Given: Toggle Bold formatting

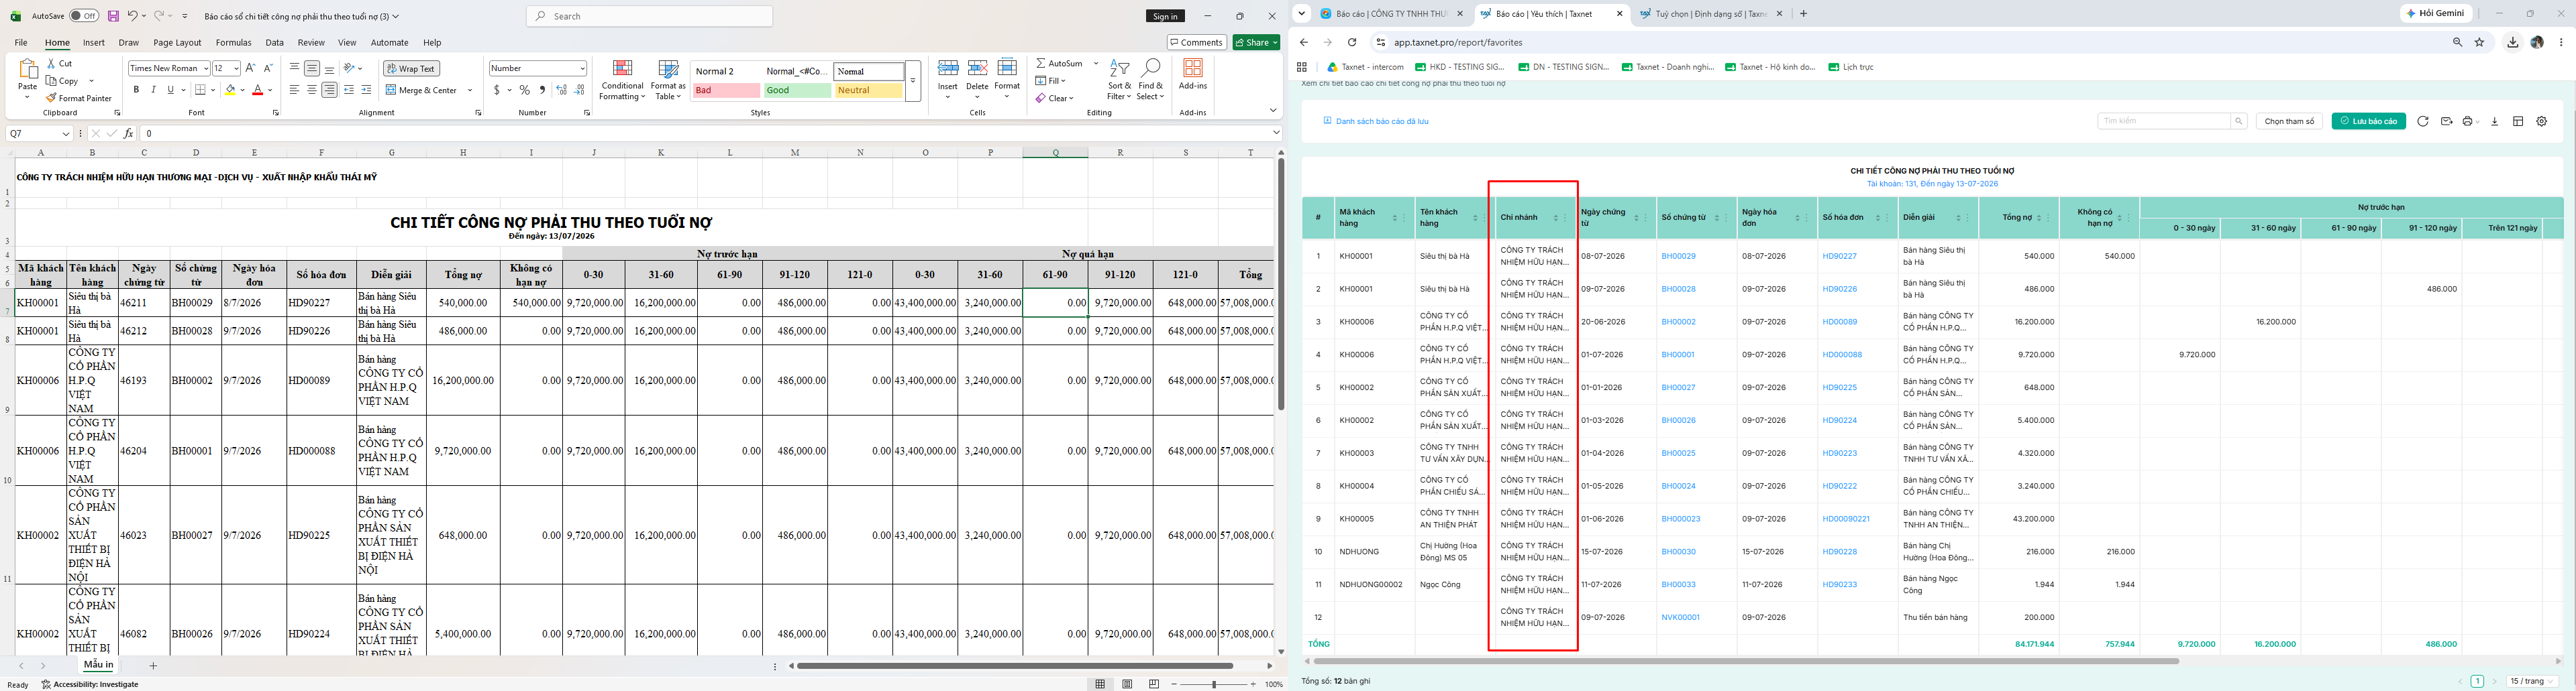Looking at the screenshot, I should point(136,90).
